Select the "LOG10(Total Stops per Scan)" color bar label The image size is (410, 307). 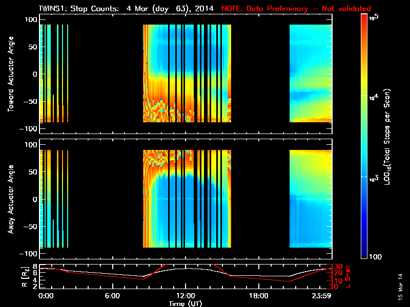(x=391, y=136)
